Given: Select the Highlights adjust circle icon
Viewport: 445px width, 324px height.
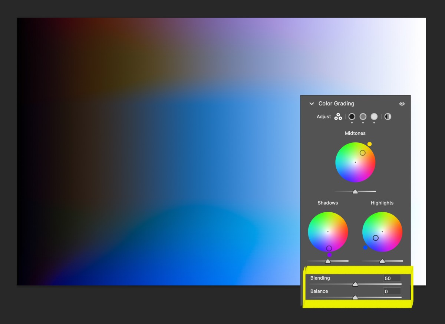Looking at the screenshot, I should (374, 117).
